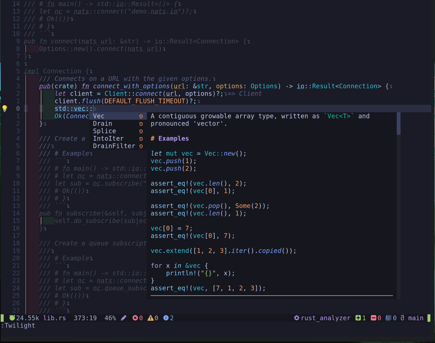
Task: Click the impl keyword before Connection
Action: point(31,71)
